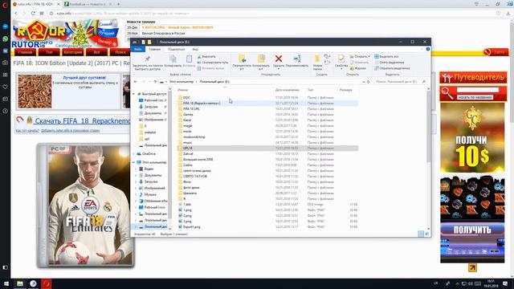Open WhatsApp in the Opera sidebar

click(6, 39)
